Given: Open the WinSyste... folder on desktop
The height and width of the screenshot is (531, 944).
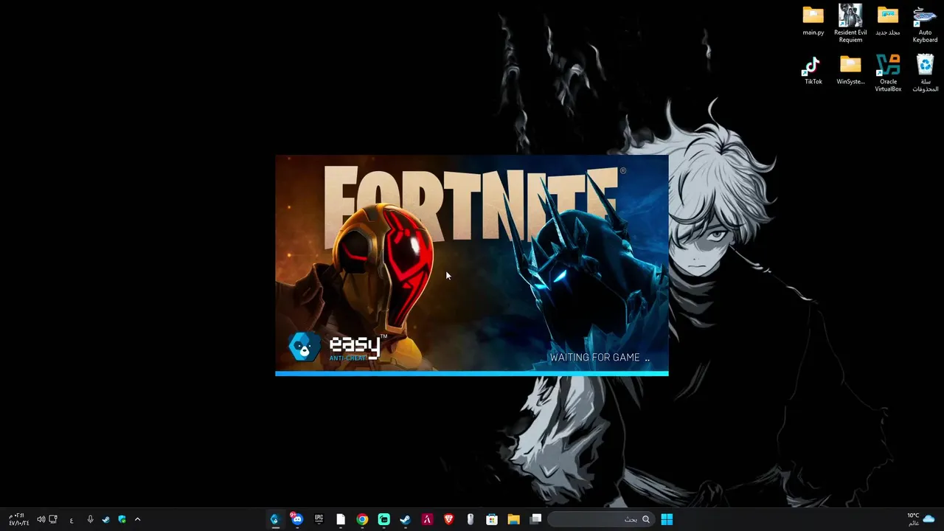Looking at the screenshot, I should pos(850,70).
